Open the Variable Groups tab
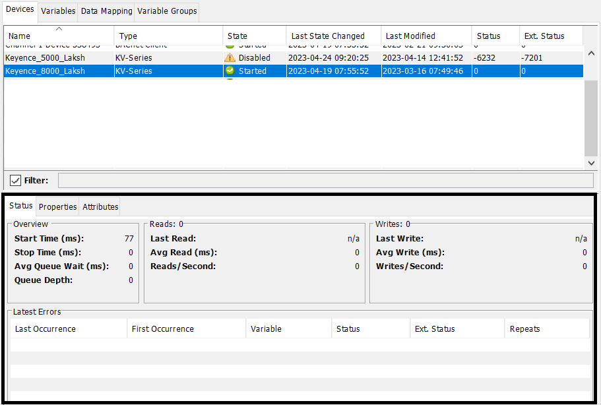 pos(167,11)
